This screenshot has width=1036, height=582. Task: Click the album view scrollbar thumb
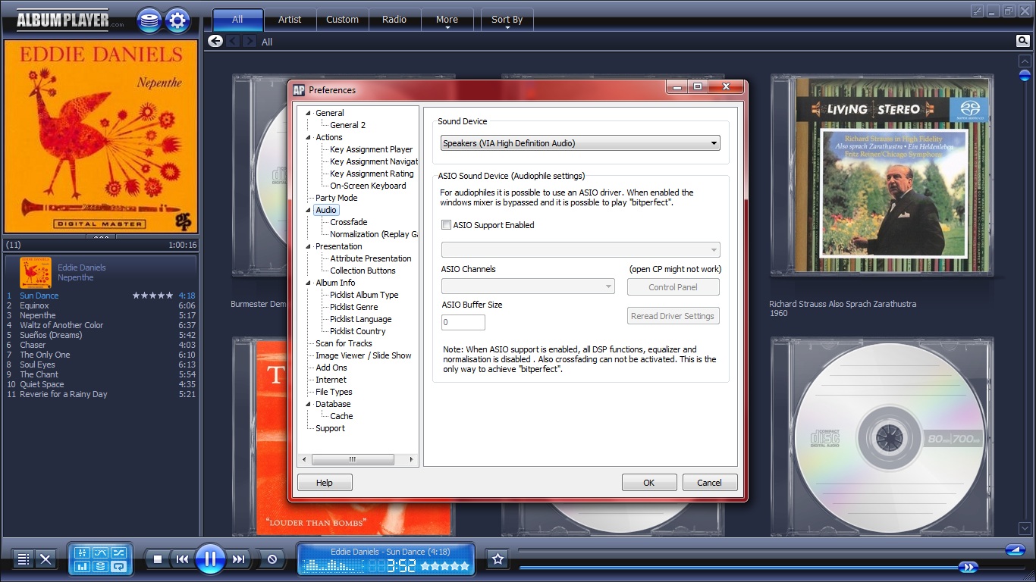[x=1025, y=75]
